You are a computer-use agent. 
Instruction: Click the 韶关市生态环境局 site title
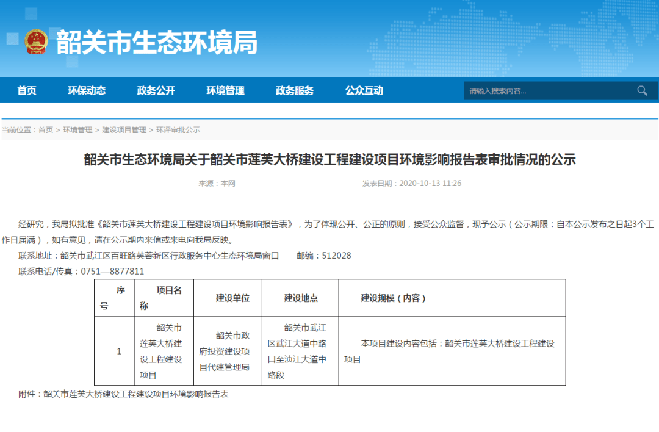(157, 43)
